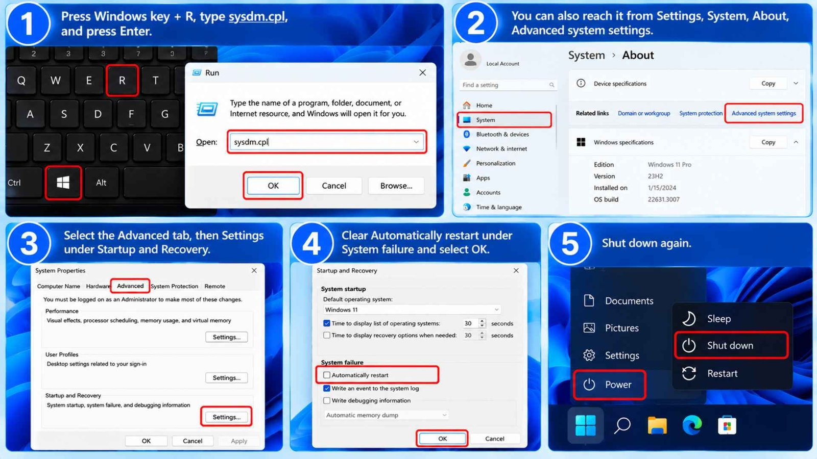Open the System Protection tab
Screen dimensions: 817x459
click(x=174, y=287)
